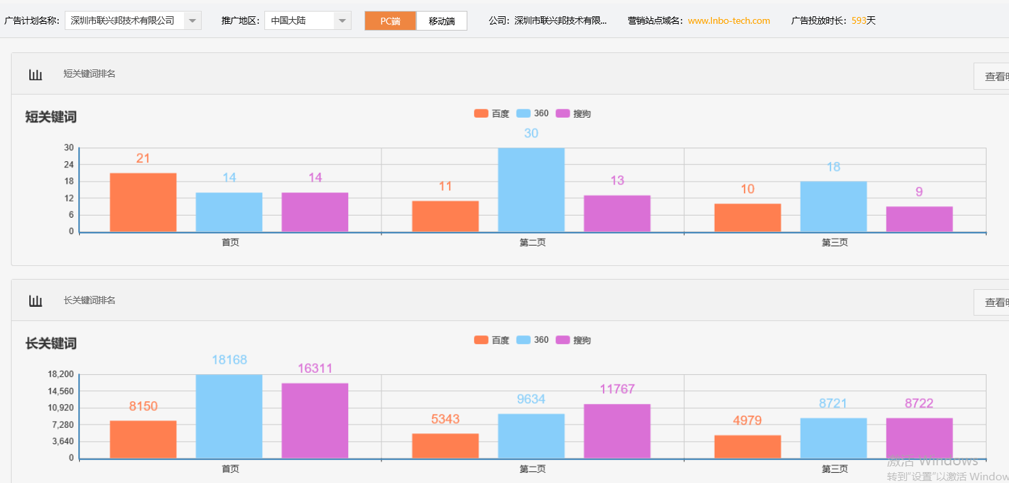
Task: Click the 百度 首页 bar showing 21
Action: [x=143, y=203]
